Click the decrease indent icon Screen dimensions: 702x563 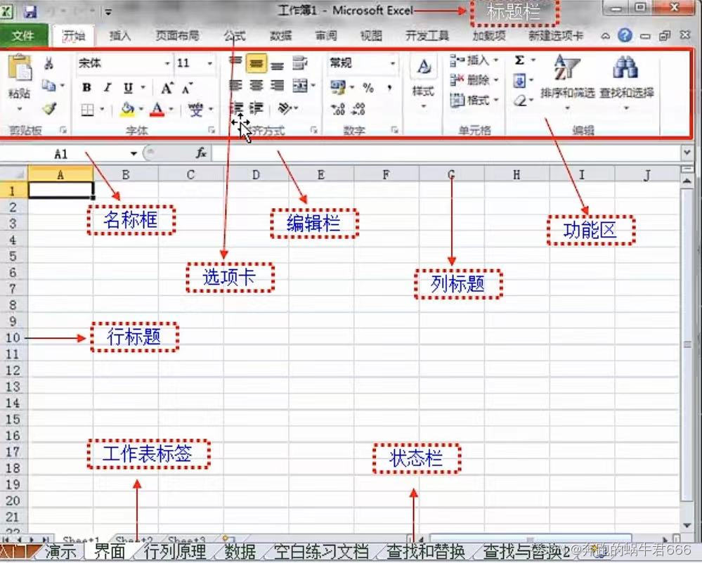pos(235,108)
